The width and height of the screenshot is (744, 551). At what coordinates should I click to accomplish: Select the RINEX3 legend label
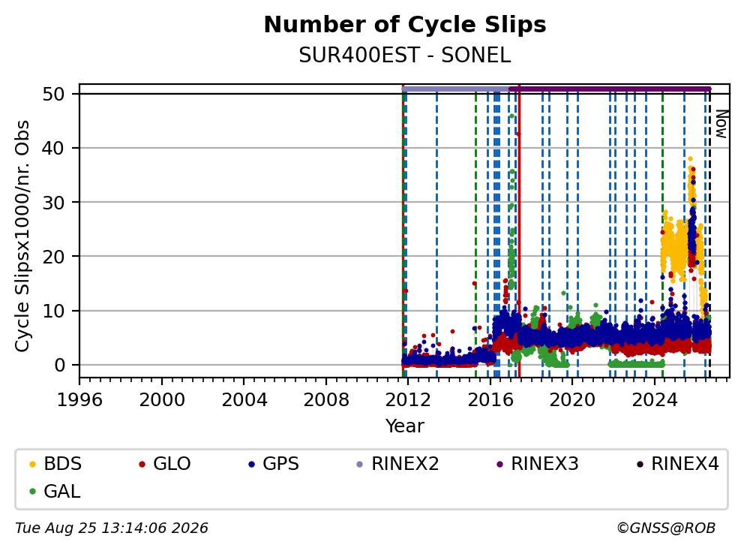pos(544,464)
